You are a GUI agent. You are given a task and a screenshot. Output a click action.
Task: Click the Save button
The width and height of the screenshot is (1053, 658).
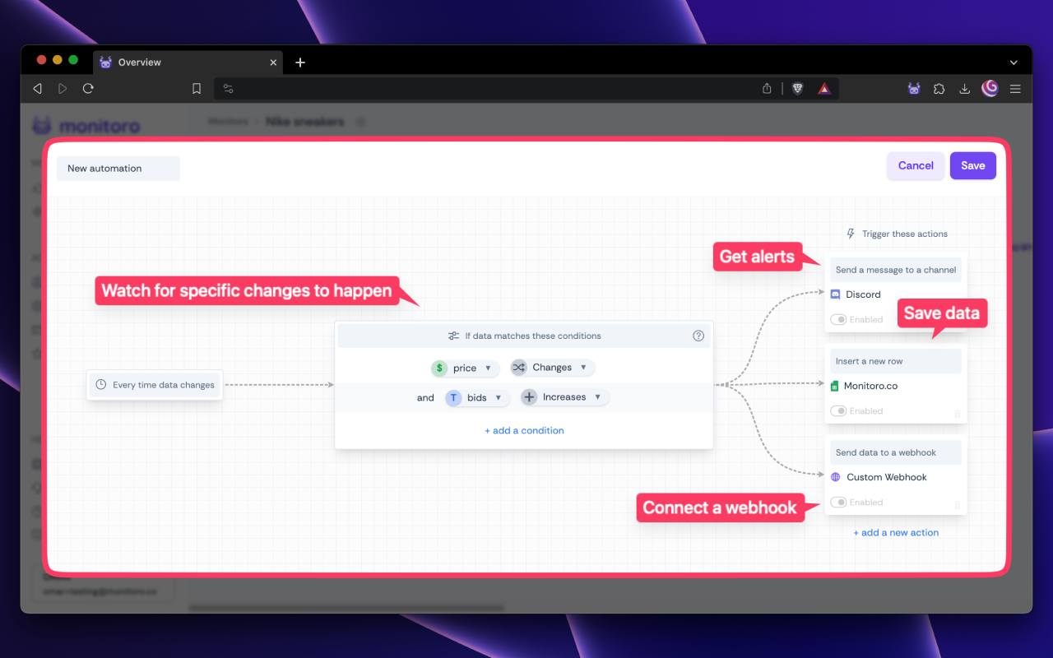coord(972,165)
